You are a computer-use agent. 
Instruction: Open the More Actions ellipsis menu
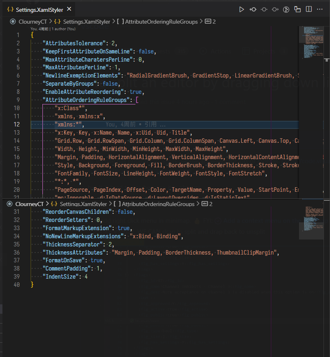pyautogui.click(x=320, y=9)
